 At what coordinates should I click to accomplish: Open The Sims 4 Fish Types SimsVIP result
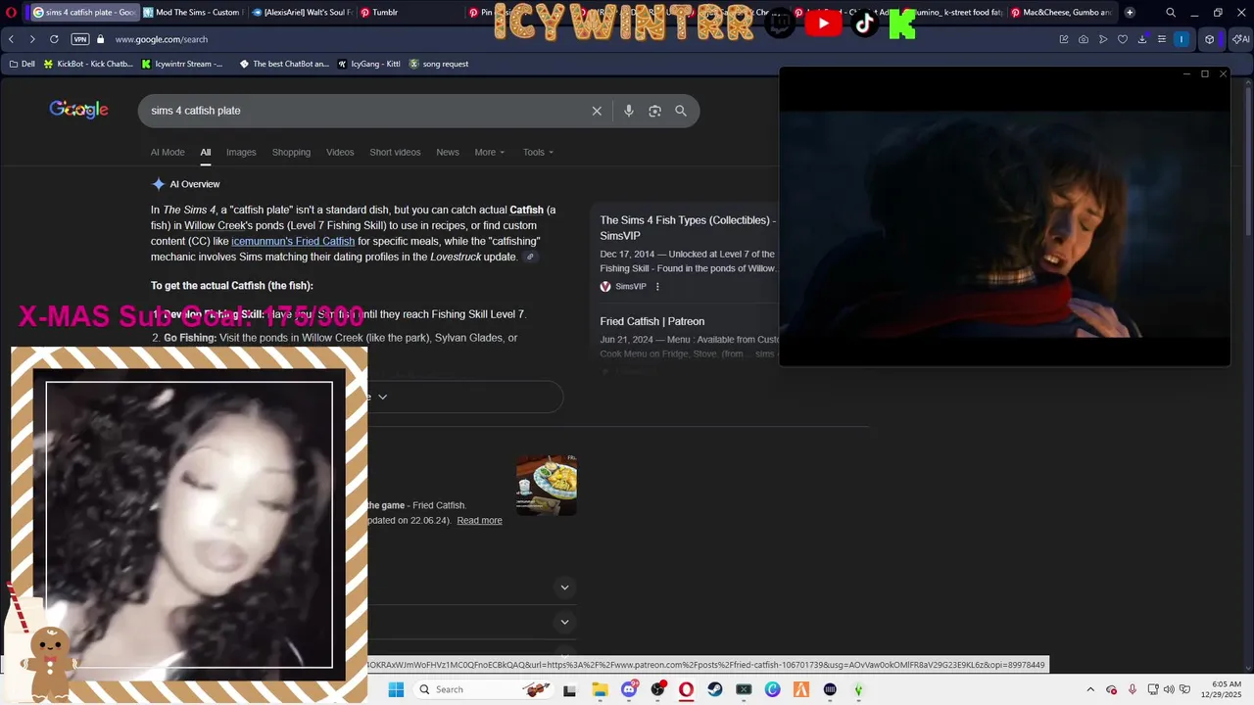(x=687, y=227)
